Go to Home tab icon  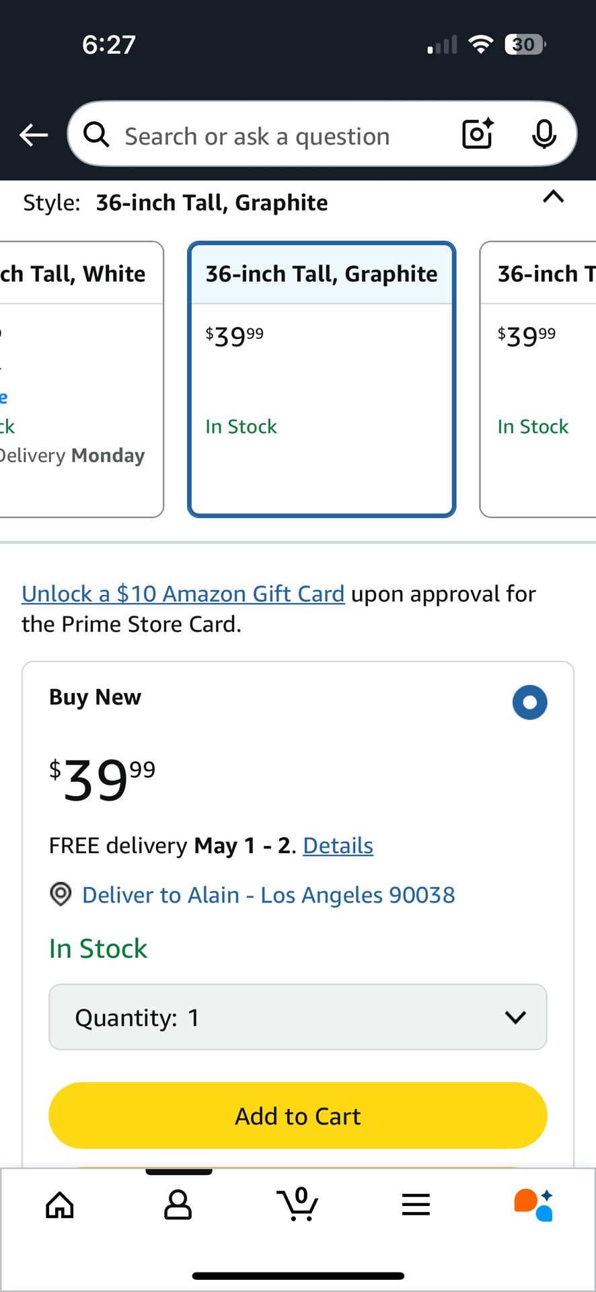(x=60, y=1205)
